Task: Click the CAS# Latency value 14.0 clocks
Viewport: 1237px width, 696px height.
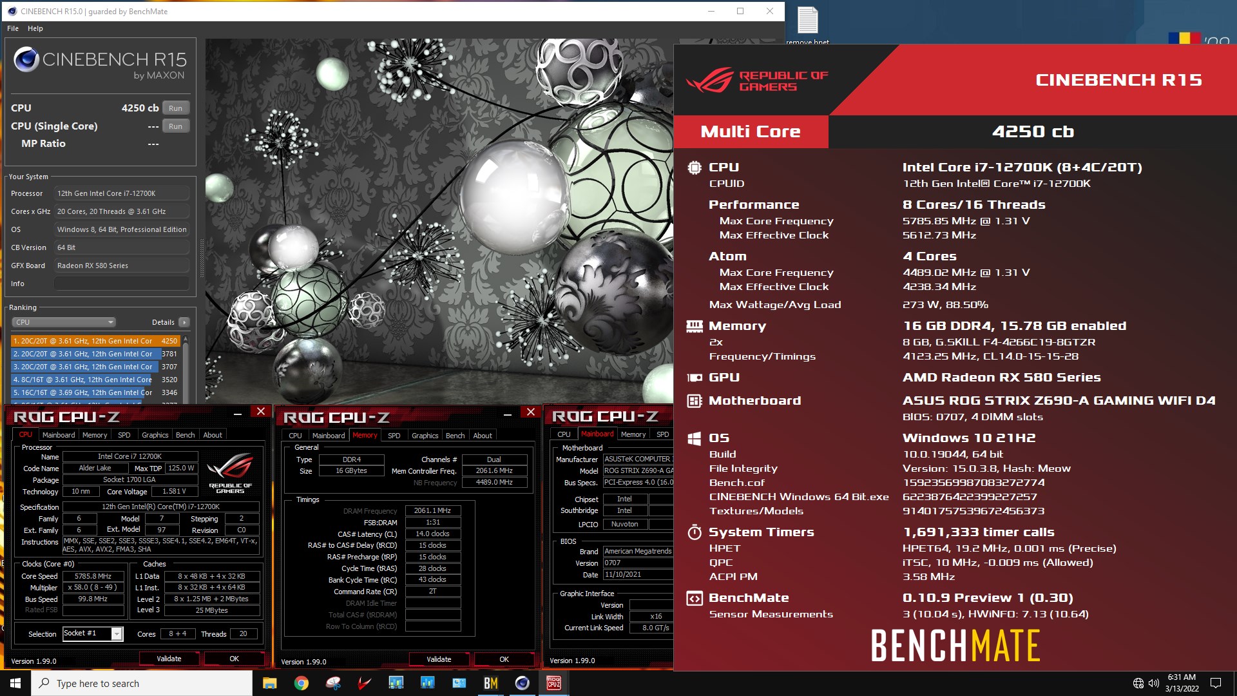Action: (432, 534)
